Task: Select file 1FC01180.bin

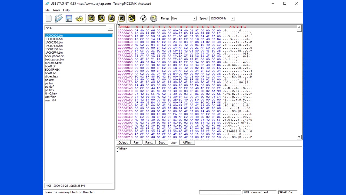Action: click(x=54, y=49)
